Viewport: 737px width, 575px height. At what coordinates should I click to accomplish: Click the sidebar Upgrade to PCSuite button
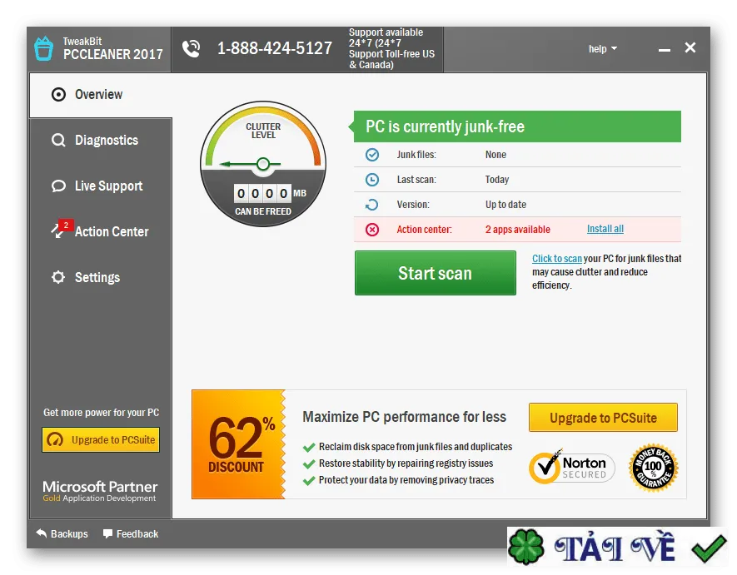(101, 439)
